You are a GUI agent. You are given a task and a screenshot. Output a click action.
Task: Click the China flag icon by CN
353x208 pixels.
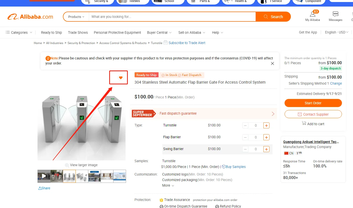point(286,153)
